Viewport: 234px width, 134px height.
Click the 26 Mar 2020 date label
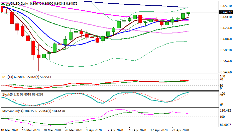[74, 130]
